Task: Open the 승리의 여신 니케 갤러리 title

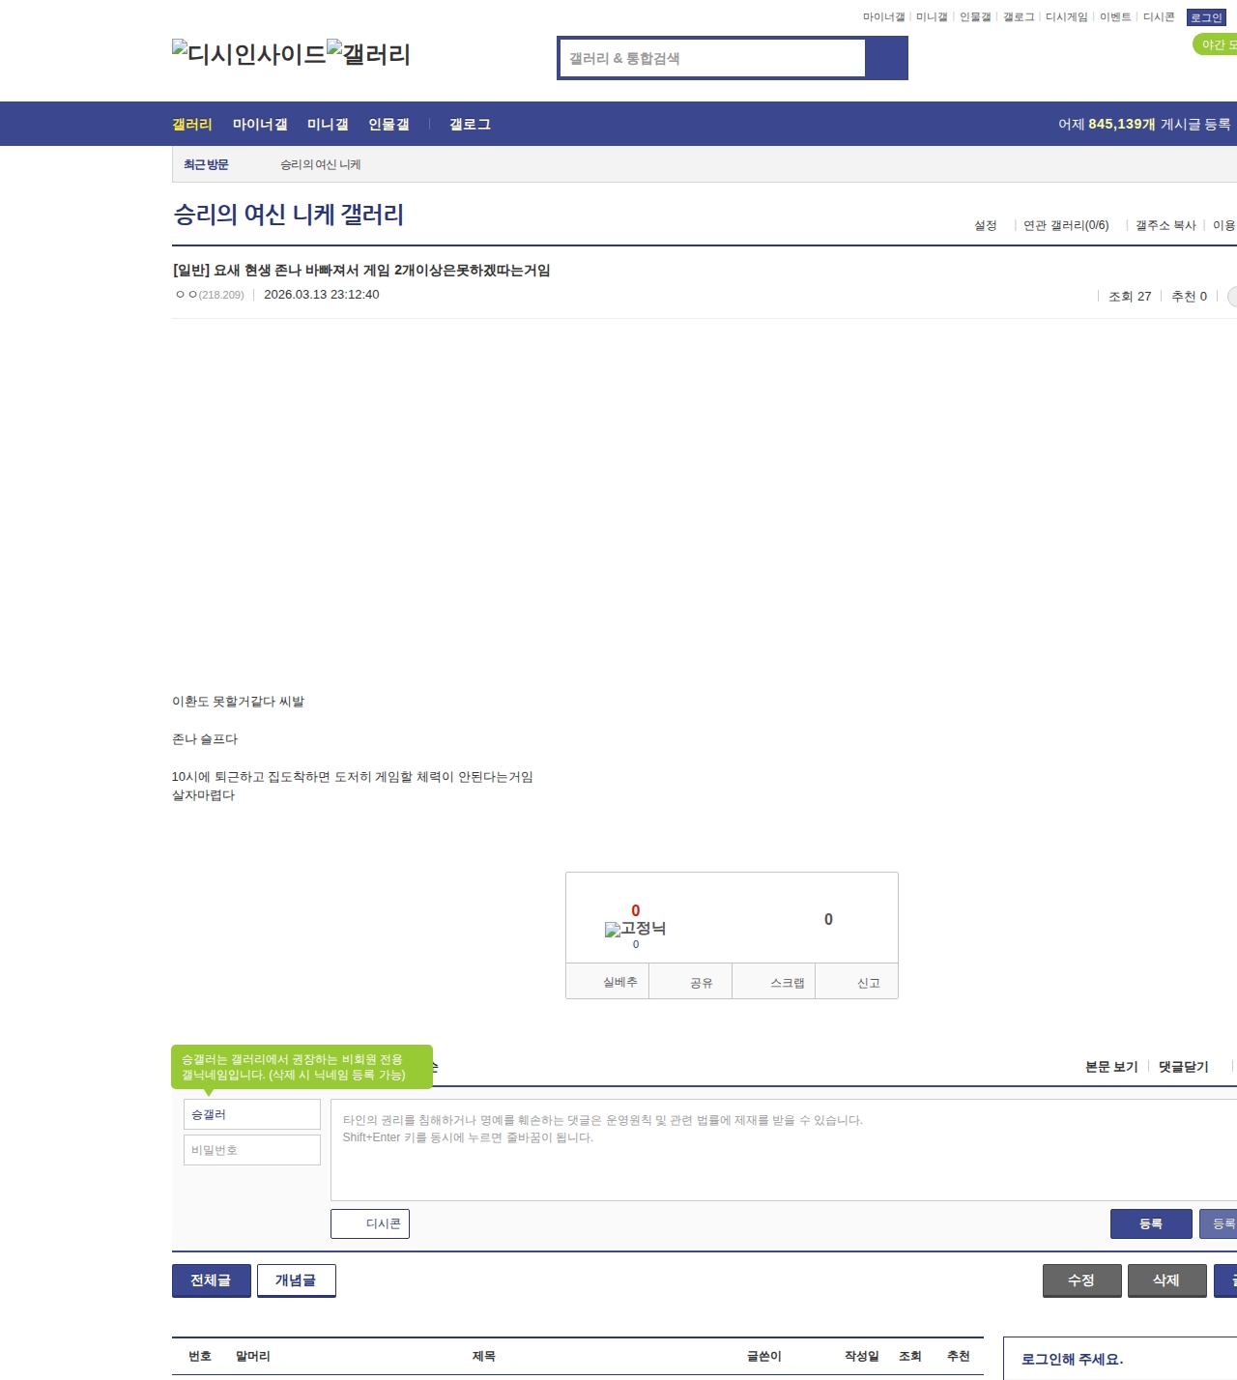Action: tap(288, 214)
